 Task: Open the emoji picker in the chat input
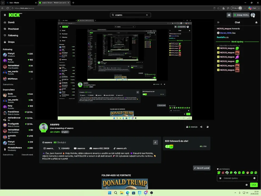[x=254, y=178]
